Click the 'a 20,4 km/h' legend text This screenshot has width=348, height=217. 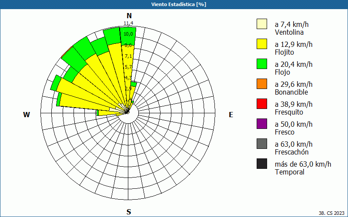pyautogui.click(x=294, y=64)
